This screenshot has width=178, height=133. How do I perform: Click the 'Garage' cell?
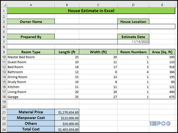[x=31, y=97]
